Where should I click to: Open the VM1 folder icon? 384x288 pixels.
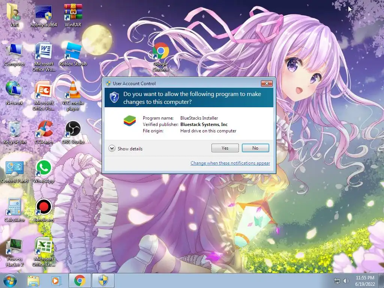(x=15, y=15)
